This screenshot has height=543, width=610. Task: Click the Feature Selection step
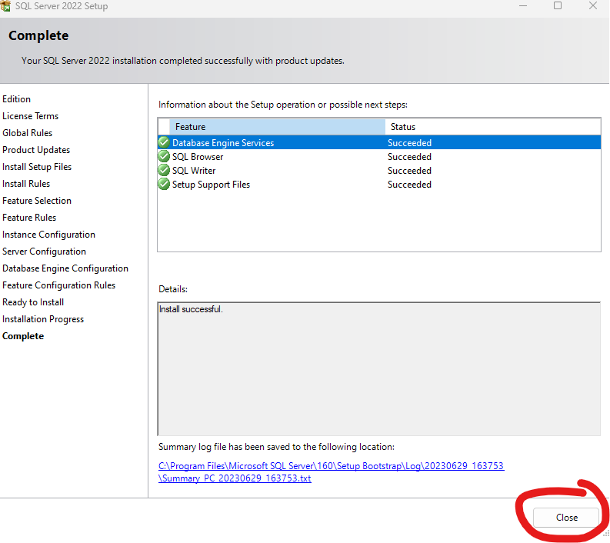[x=37, y=200]
